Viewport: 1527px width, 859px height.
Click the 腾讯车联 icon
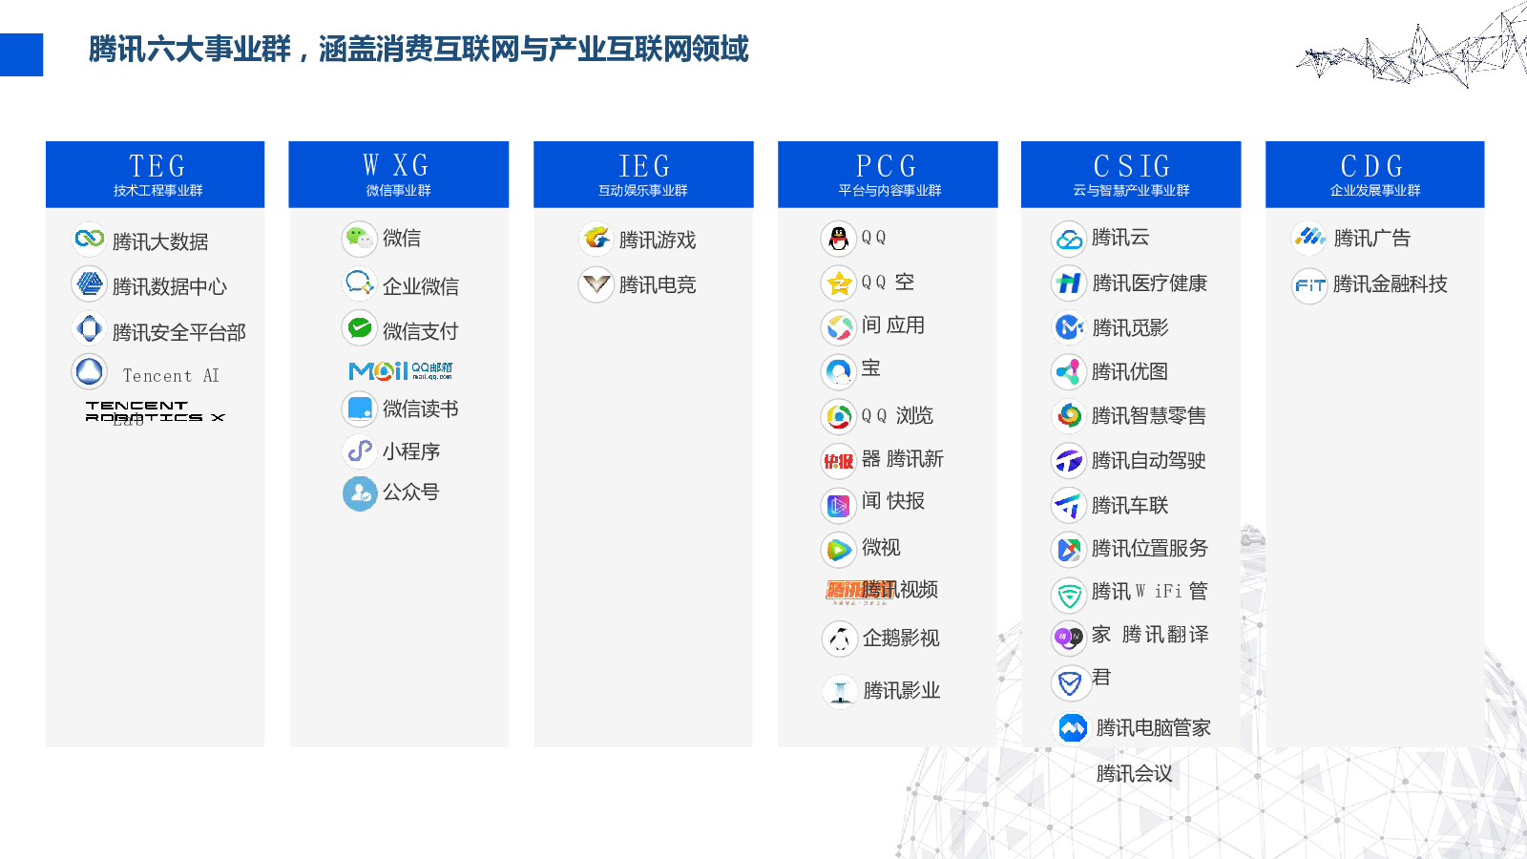click(1069, 505)
